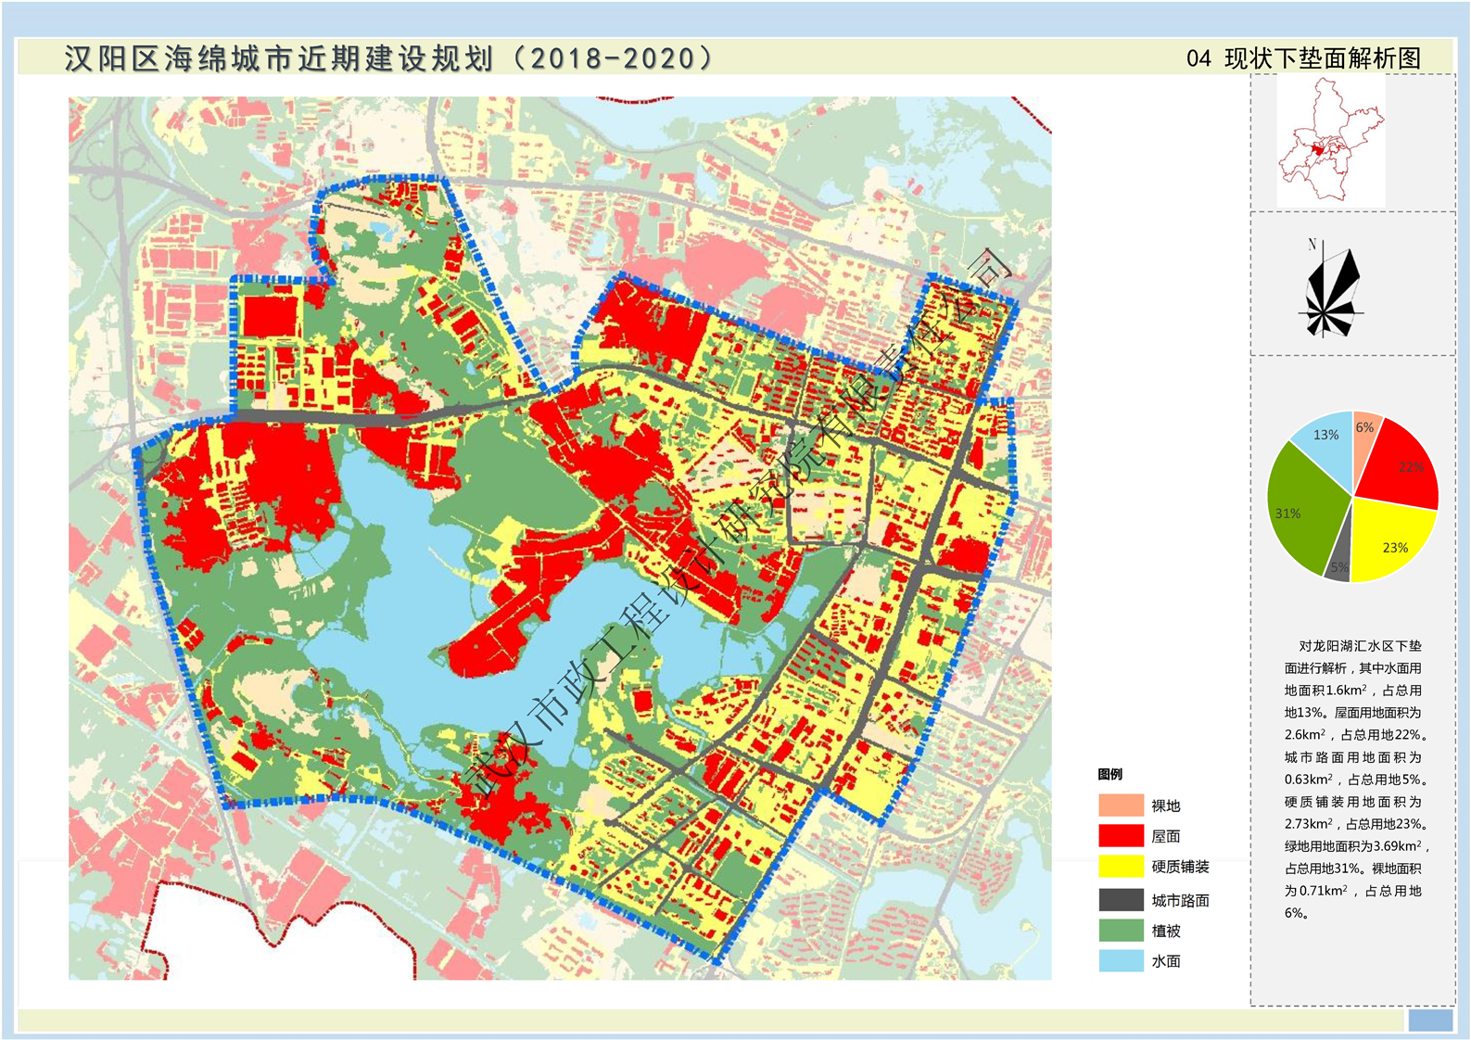
Task: Click the 6% orange pie chart slice
Action: [x=1363, y=434]
